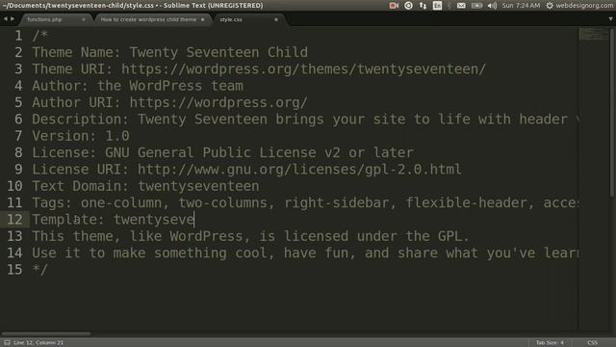Click the next tab right arrow
Image resolution: width=616 pixels, height=347 pixels.
click(13, 19)
